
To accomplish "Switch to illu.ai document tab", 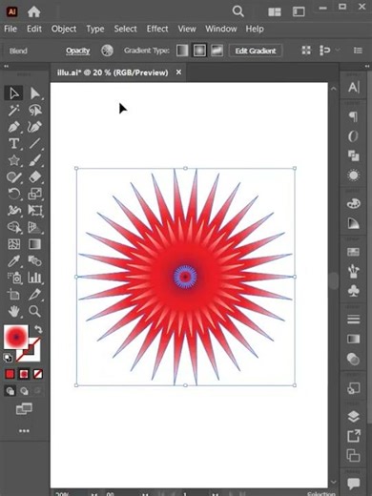I will point(113,72).
